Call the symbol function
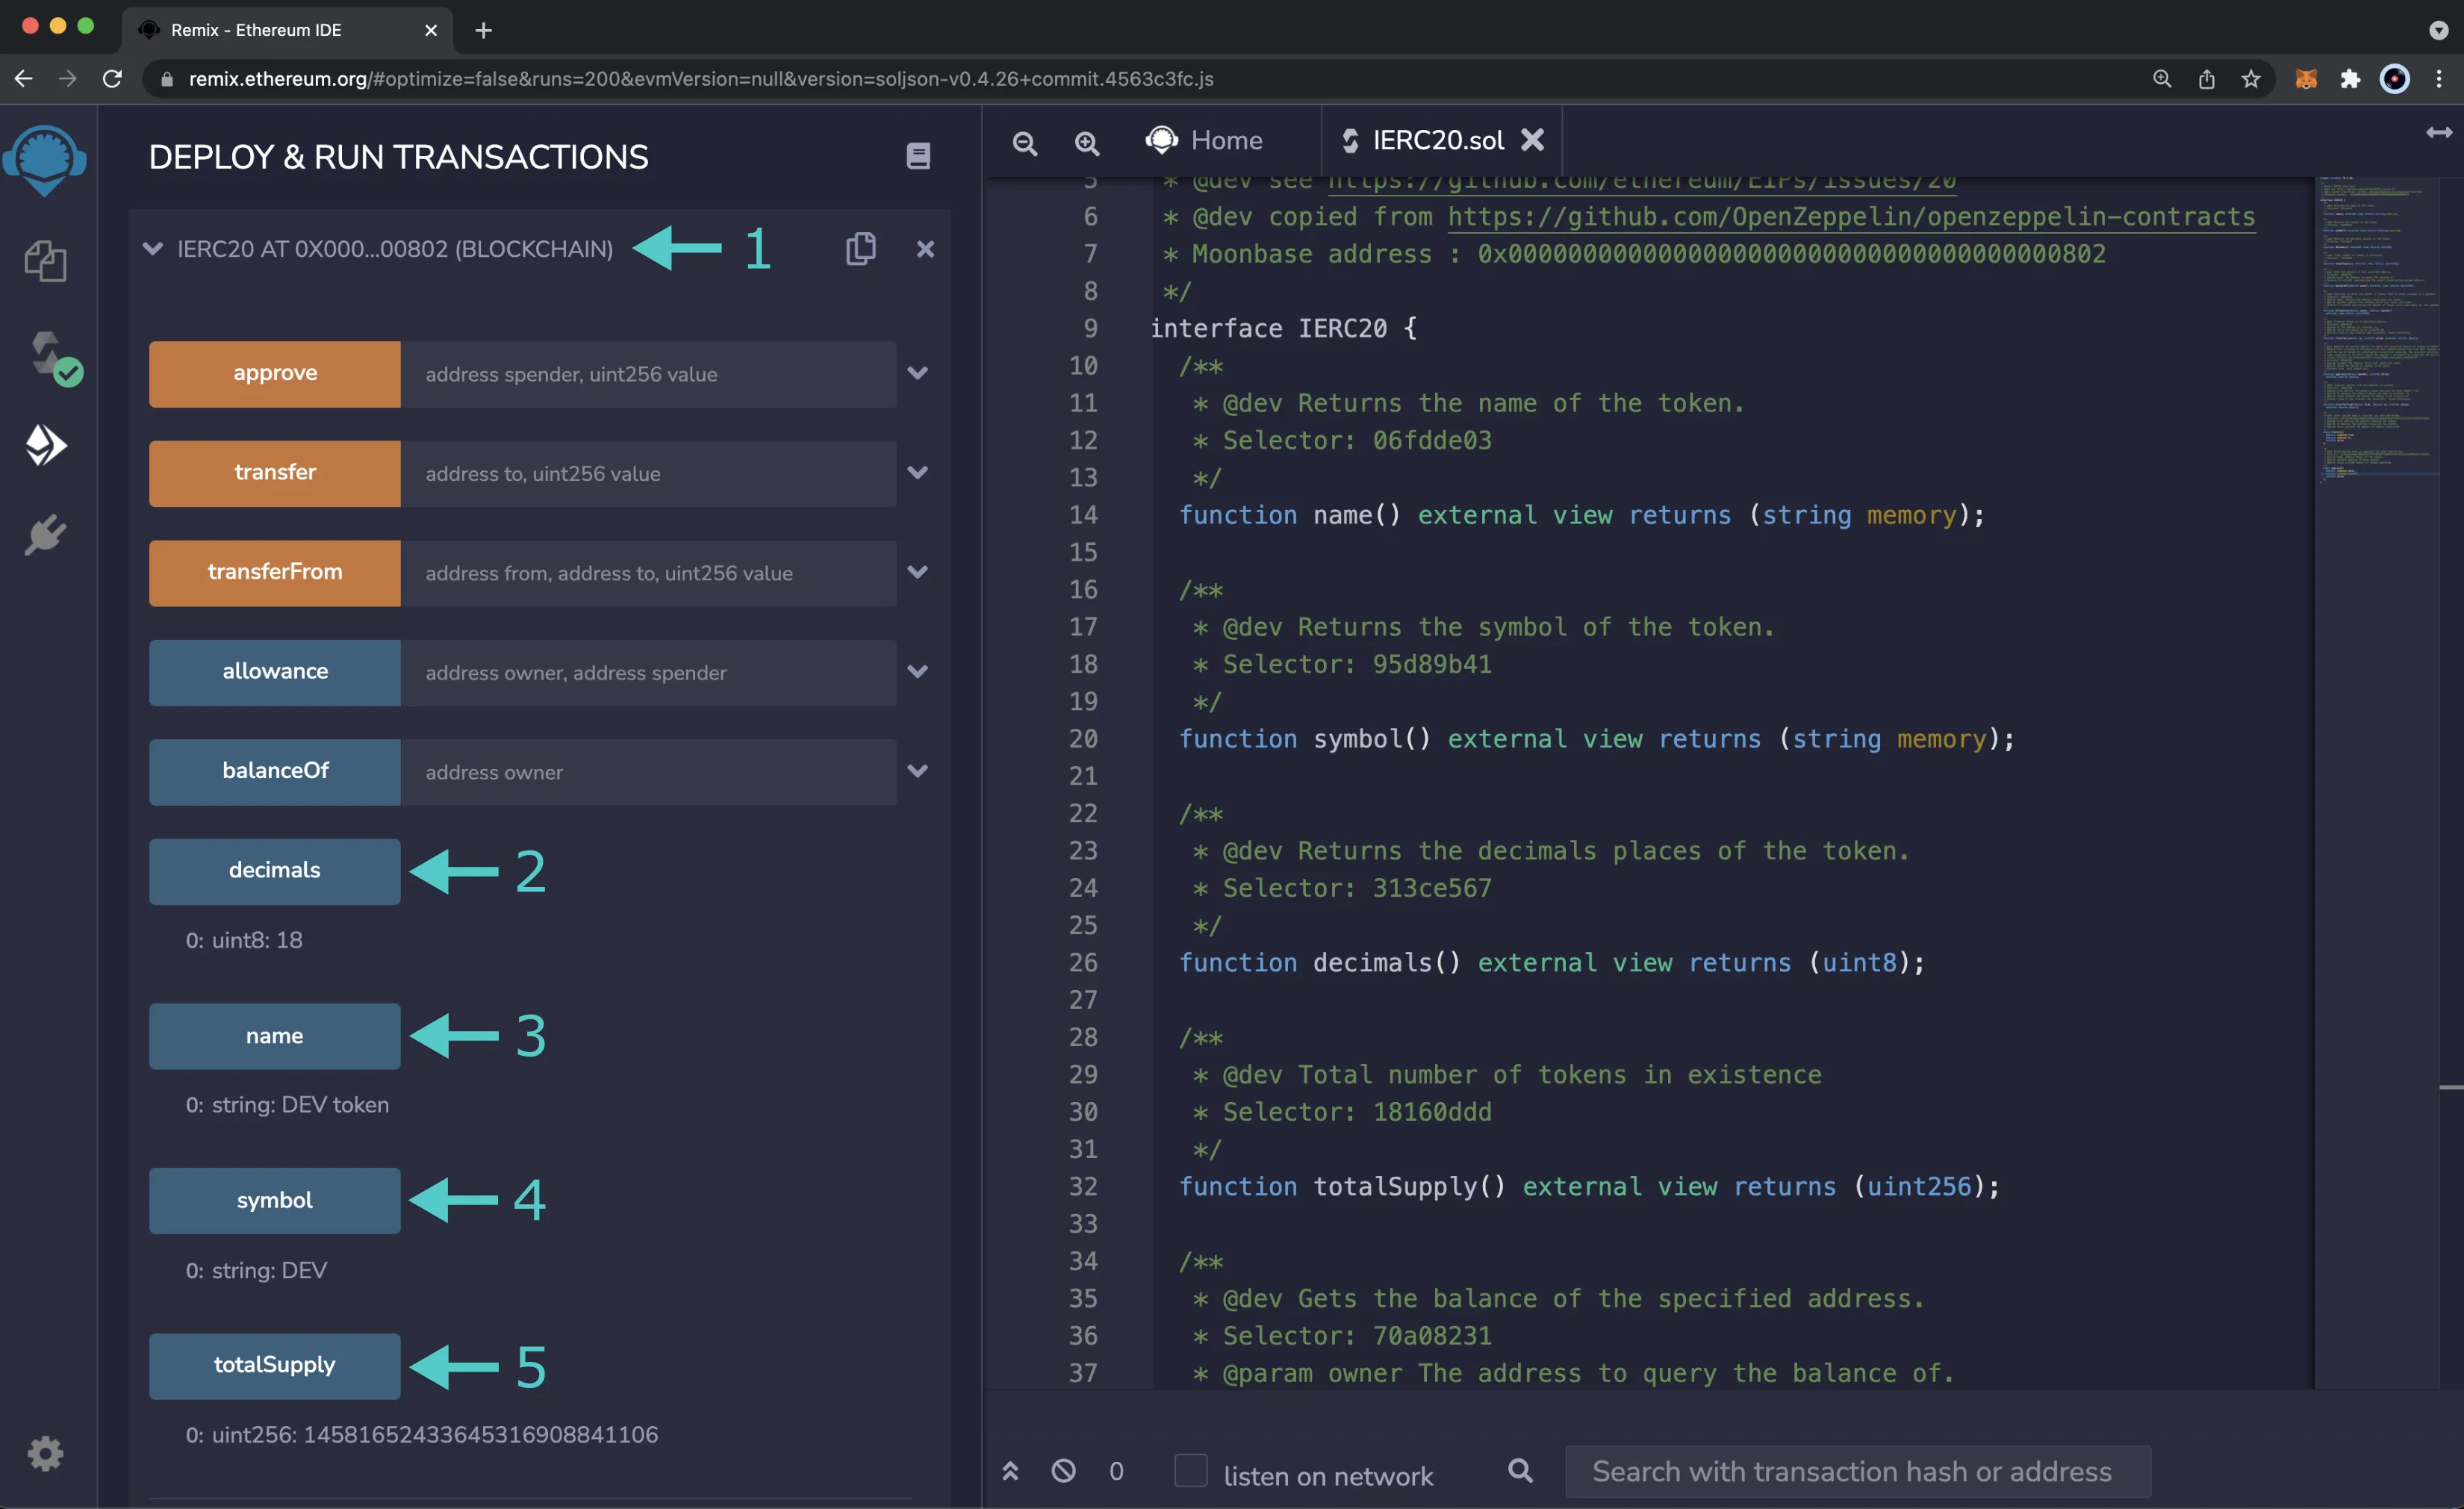2464x1509 pixels. pos(275,1200)
